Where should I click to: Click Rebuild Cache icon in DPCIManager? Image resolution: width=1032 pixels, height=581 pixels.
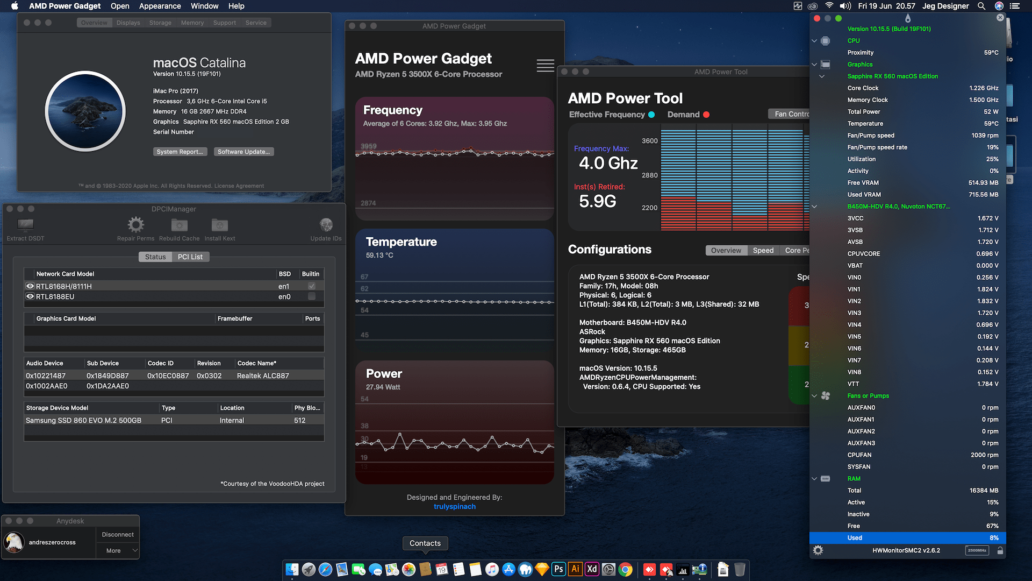point(179,225)
